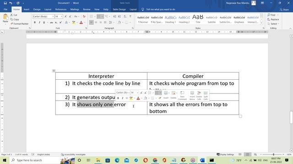The image size is (293, 164).
Task: Click Delete Cells in the mini toolbar
Action: coord(199,95)
